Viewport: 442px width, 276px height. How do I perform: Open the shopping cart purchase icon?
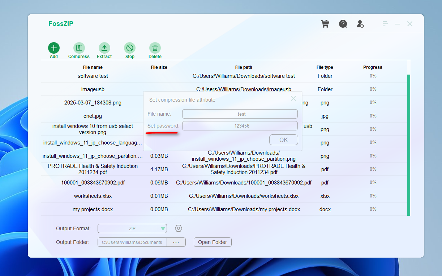(325, 24)
